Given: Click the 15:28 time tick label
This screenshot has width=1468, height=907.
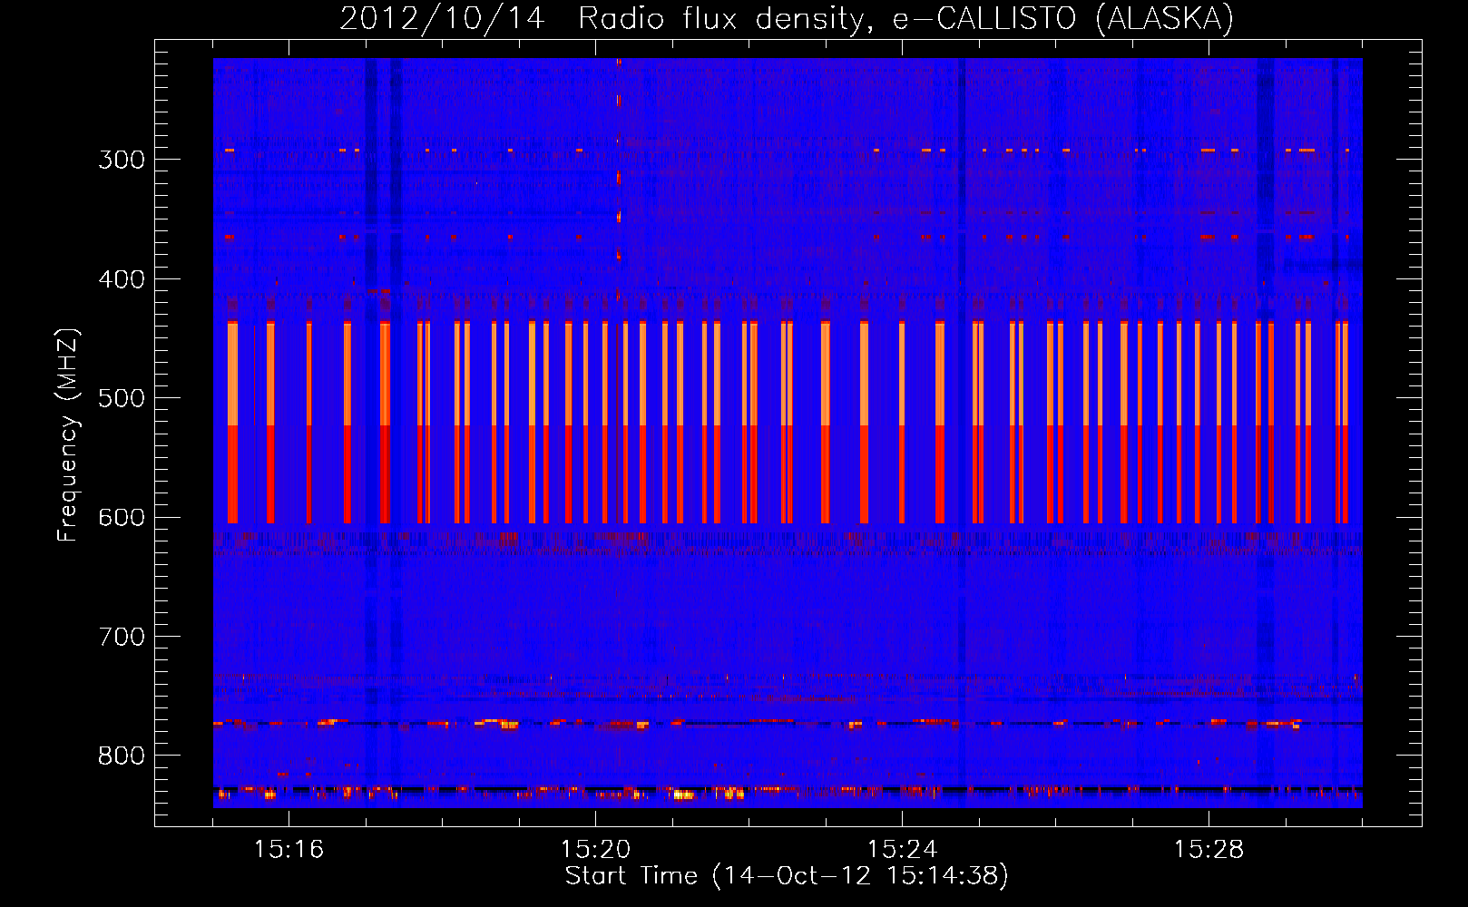Looking at the screenshot, I should 1209,850.
